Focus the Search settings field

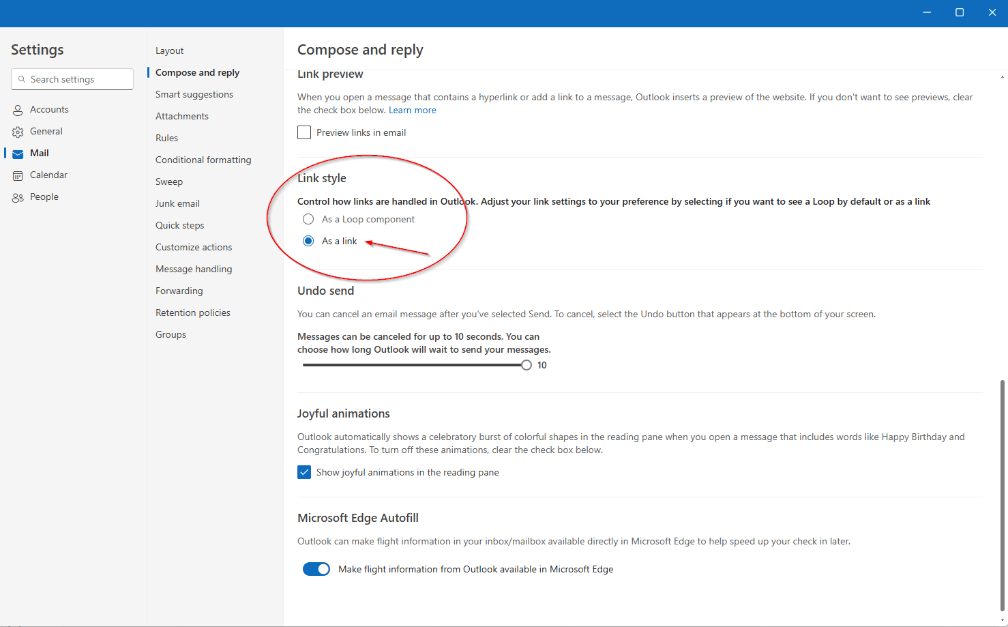[x=72, y=79]
